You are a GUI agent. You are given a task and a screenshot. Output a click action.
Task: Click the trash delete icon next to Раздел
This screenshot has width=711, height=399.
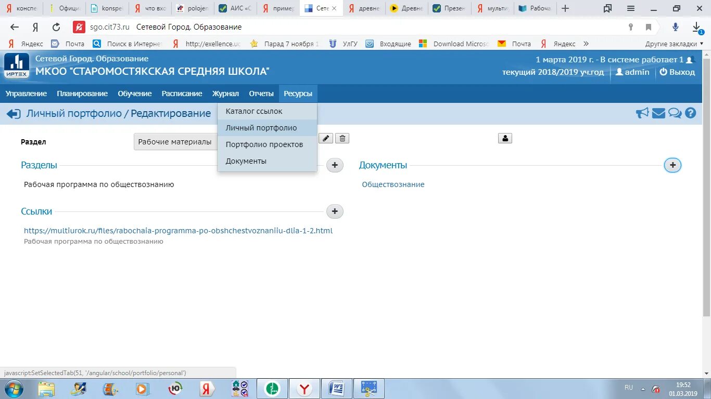click(x=342, y=138)
